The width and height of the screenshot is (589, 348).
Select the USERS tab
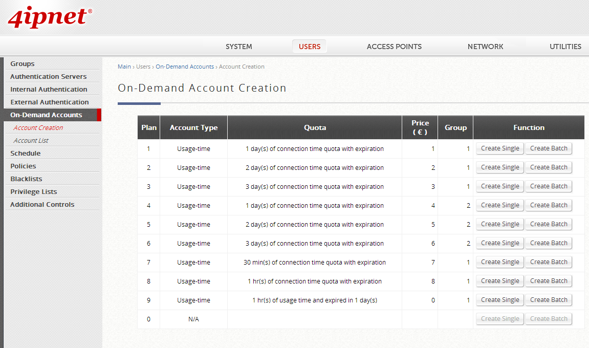(310, 47)
